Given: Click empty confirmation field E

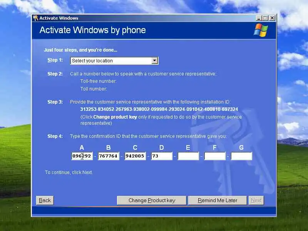Looking at the screenshot, I should (x=188, y=156).
